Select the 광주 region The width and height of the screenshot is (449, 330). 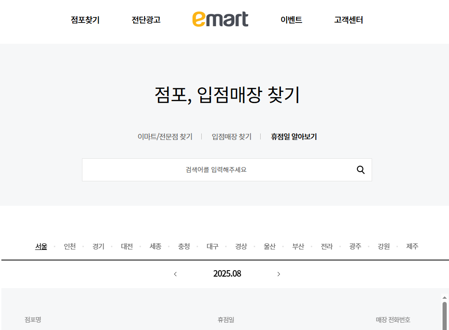[355, 246]
